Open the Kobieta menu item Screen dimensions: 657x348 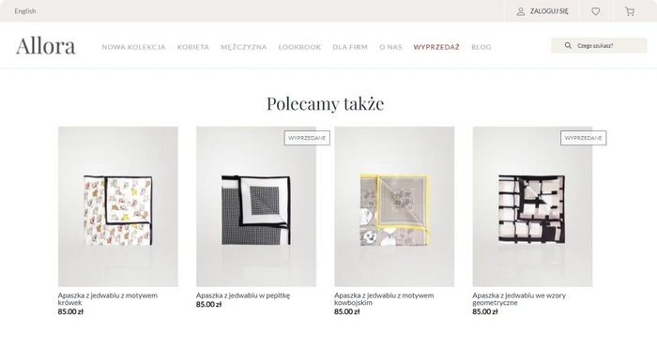[193, 47]
